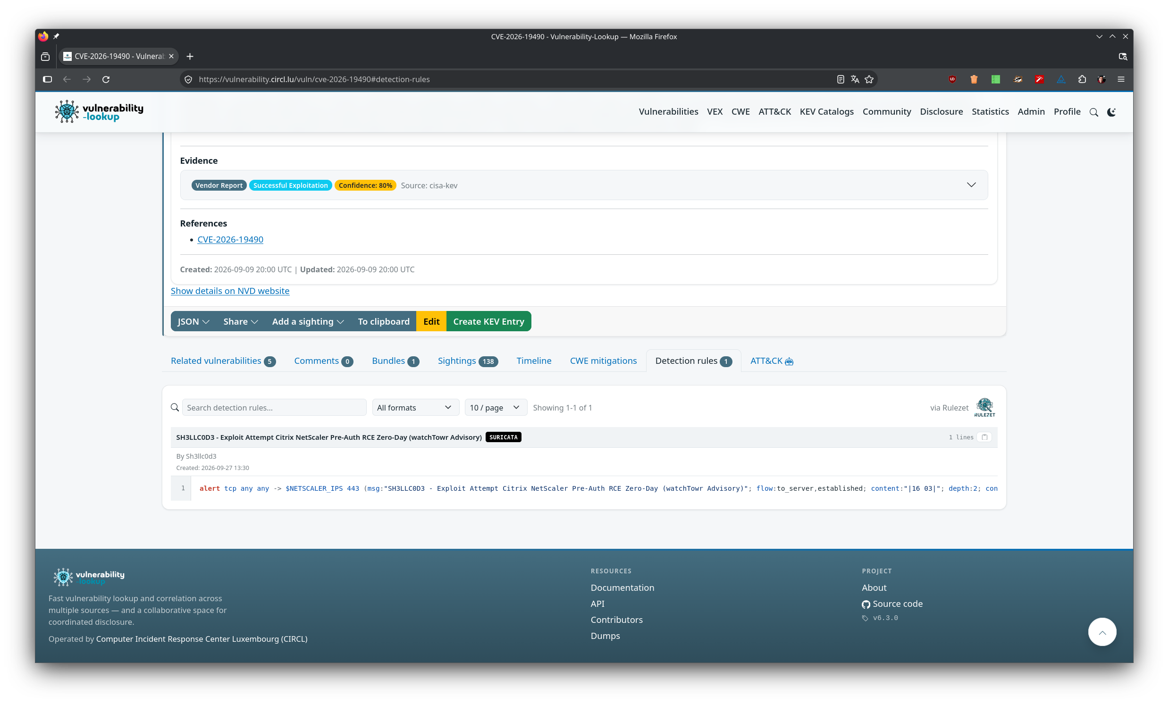
Task: Open the Source code footer link
Action: pyautogui.click(x=892, y=604)
